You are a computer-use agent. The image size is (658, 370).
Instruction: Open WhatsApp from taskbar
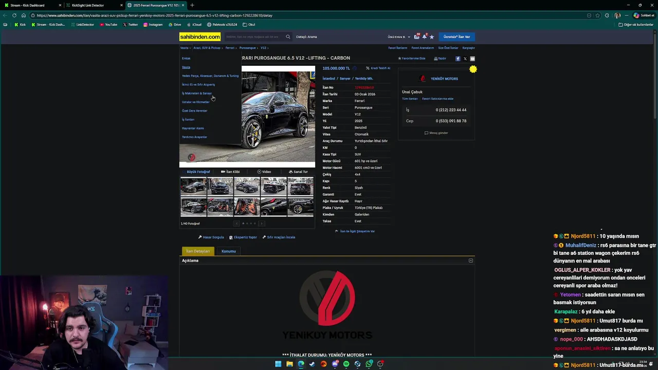point(369,364)
